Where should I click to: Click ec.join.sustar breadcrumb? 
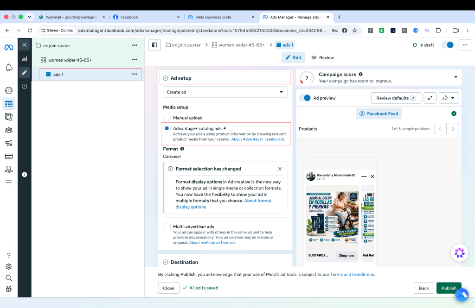[x=183, y=45]
